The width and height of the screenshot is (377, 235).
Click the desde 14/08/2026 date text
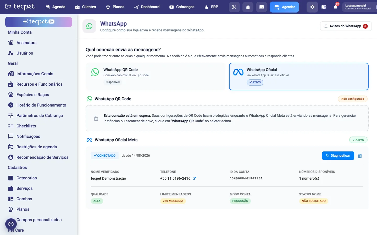[x=136, y=156]
